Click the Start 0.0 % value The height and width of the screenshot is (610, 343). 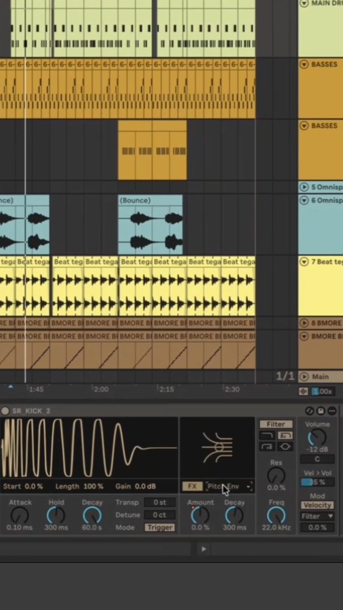(x=34, y=486)
